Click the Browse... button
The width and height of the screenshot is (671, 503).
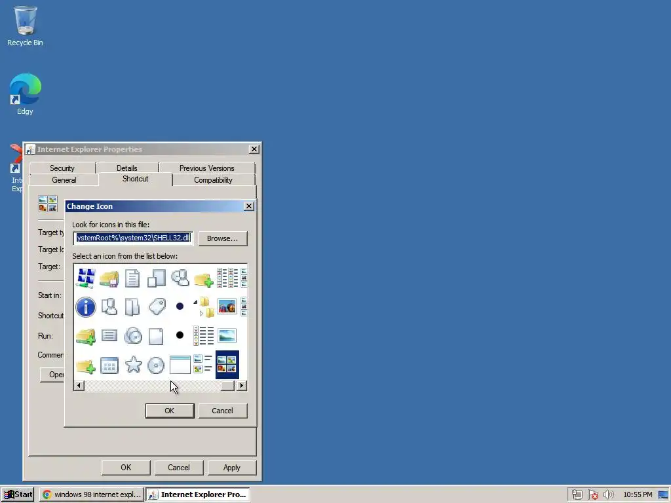pos(223,238)
